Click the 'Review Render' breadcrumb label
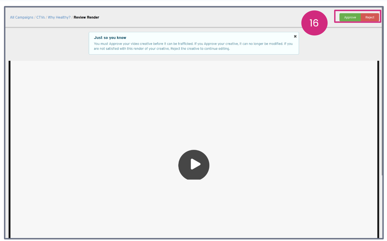 tap(86, 17)
